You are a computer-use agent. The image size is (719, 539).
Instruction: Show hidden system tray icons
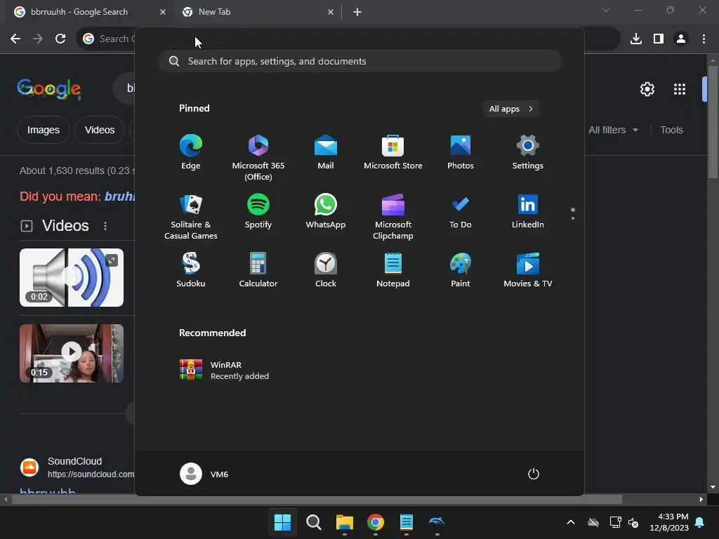point(571,522)
